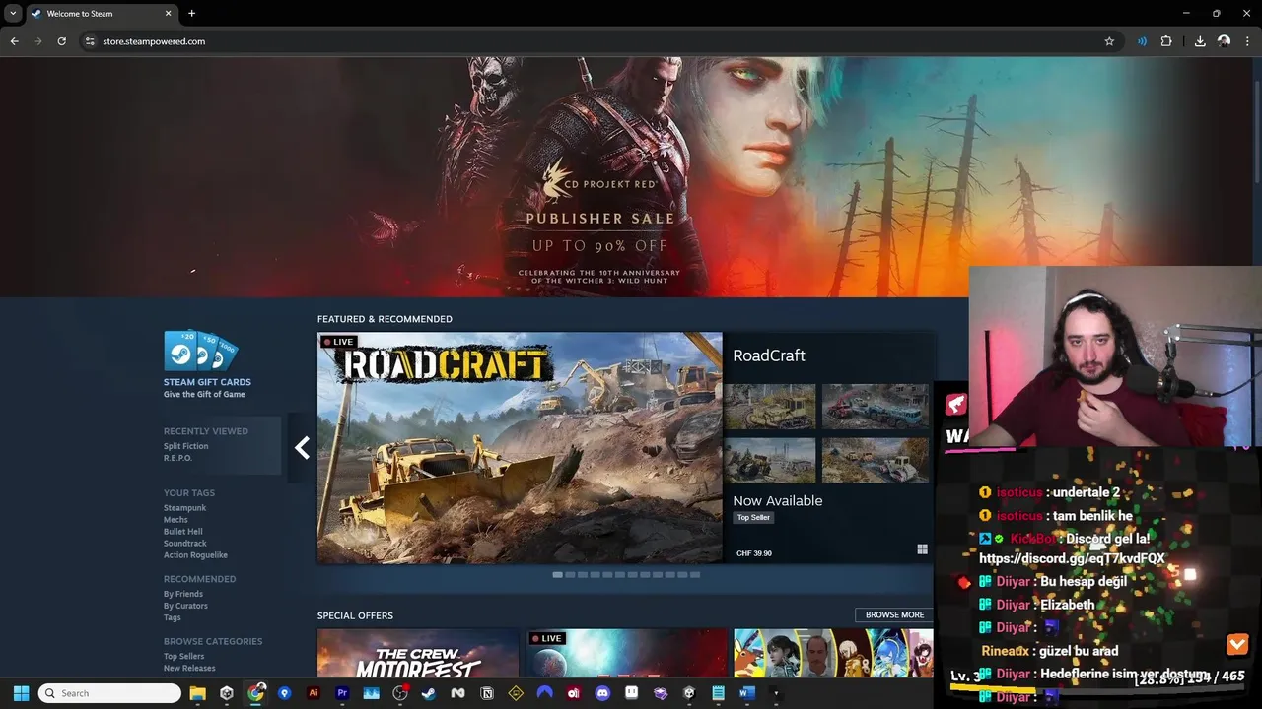Image resolution: width=1262 pixels, height=709 pixels.
Task: Switch to Chrome in the taskbar
Action: click(x=256, y=693)
